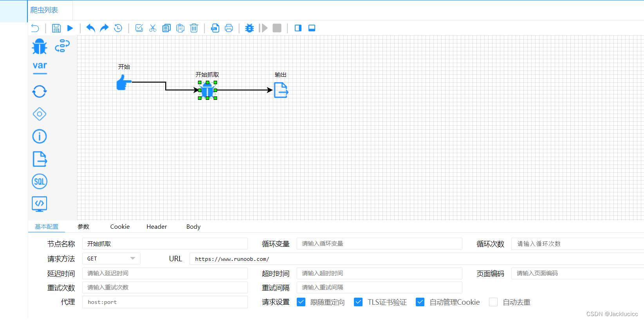The height and width of the screenshot is (320, 644).
Task: Switch to the Cookie tab
Action: (x=120, y=226)
